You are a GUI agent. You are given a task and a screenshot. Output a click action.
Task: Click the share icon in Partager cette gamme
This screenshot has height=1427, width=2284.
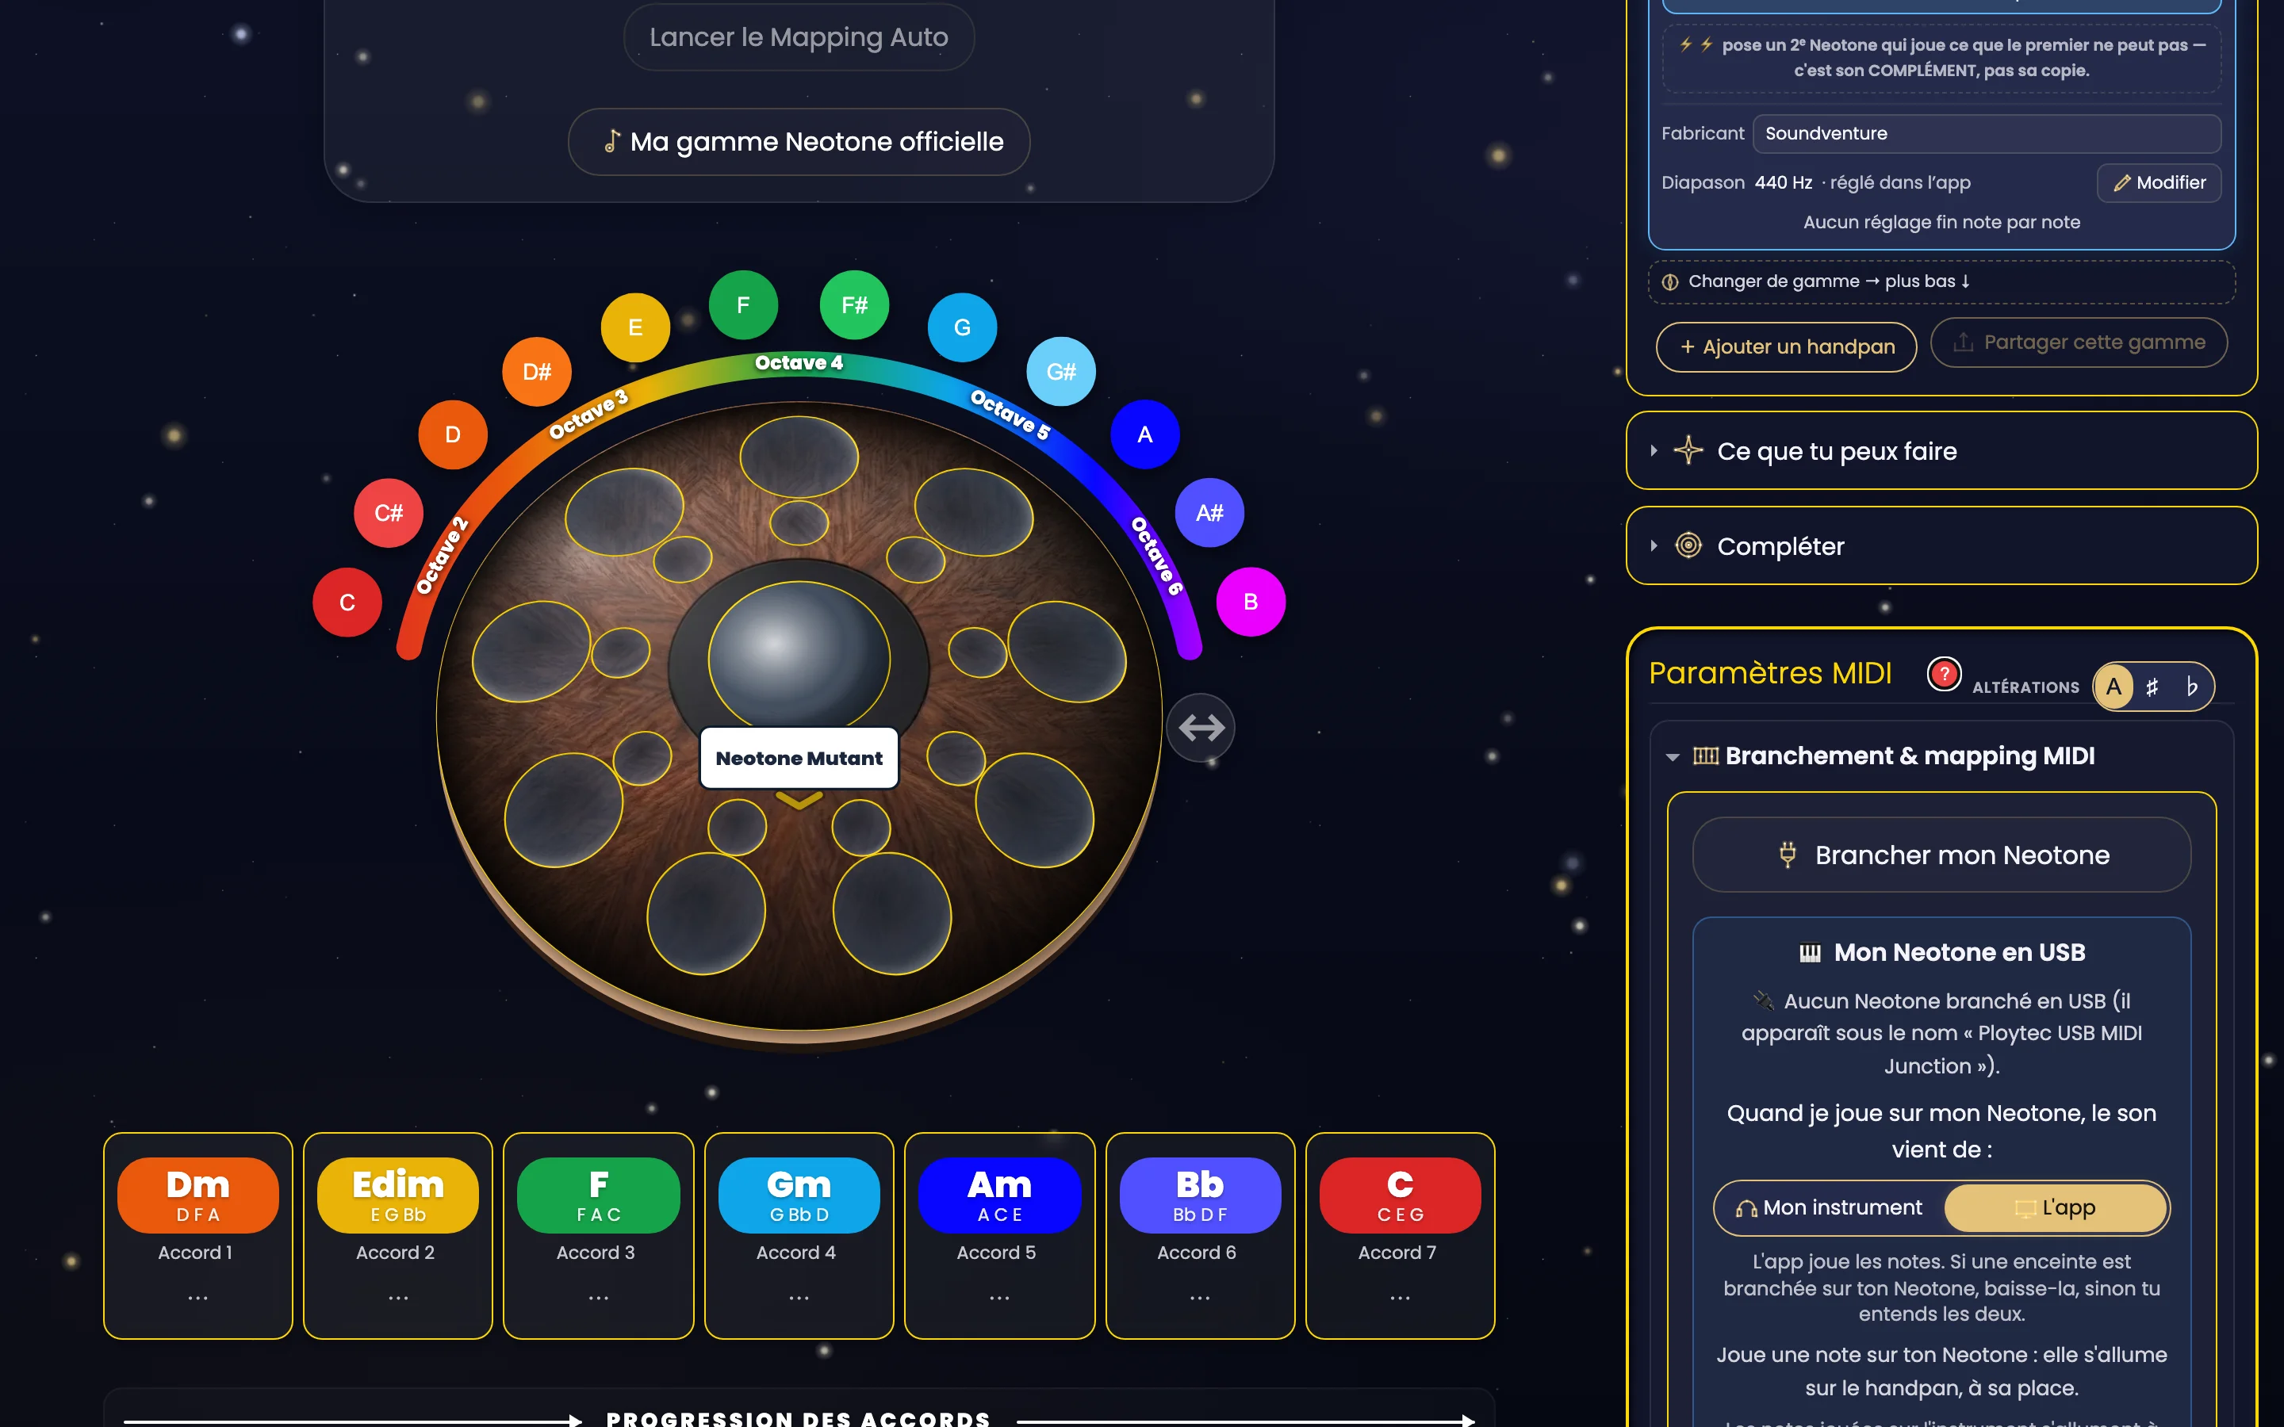coord(1962,342)
